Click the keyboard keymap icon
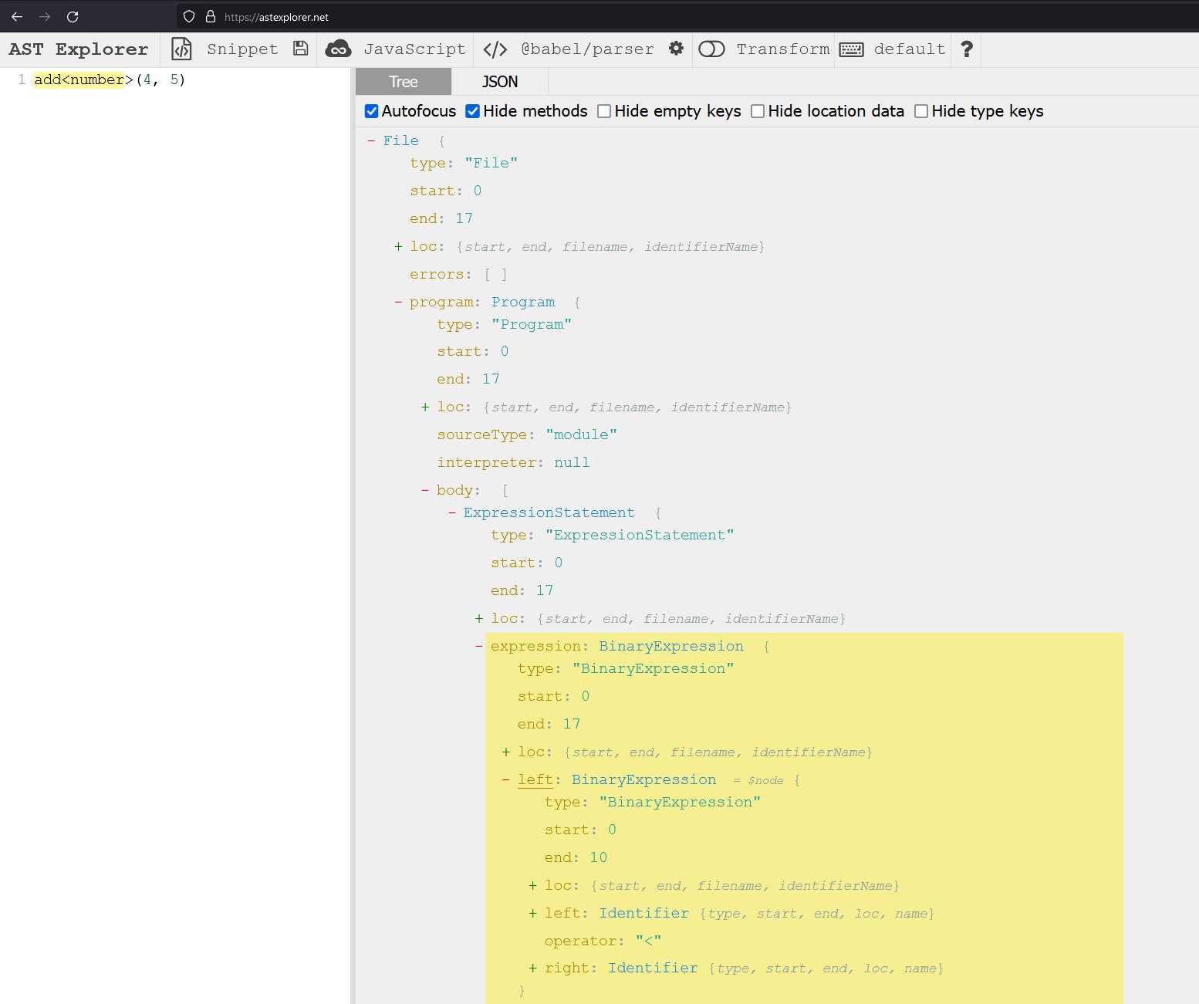 (x=851, y=49)
